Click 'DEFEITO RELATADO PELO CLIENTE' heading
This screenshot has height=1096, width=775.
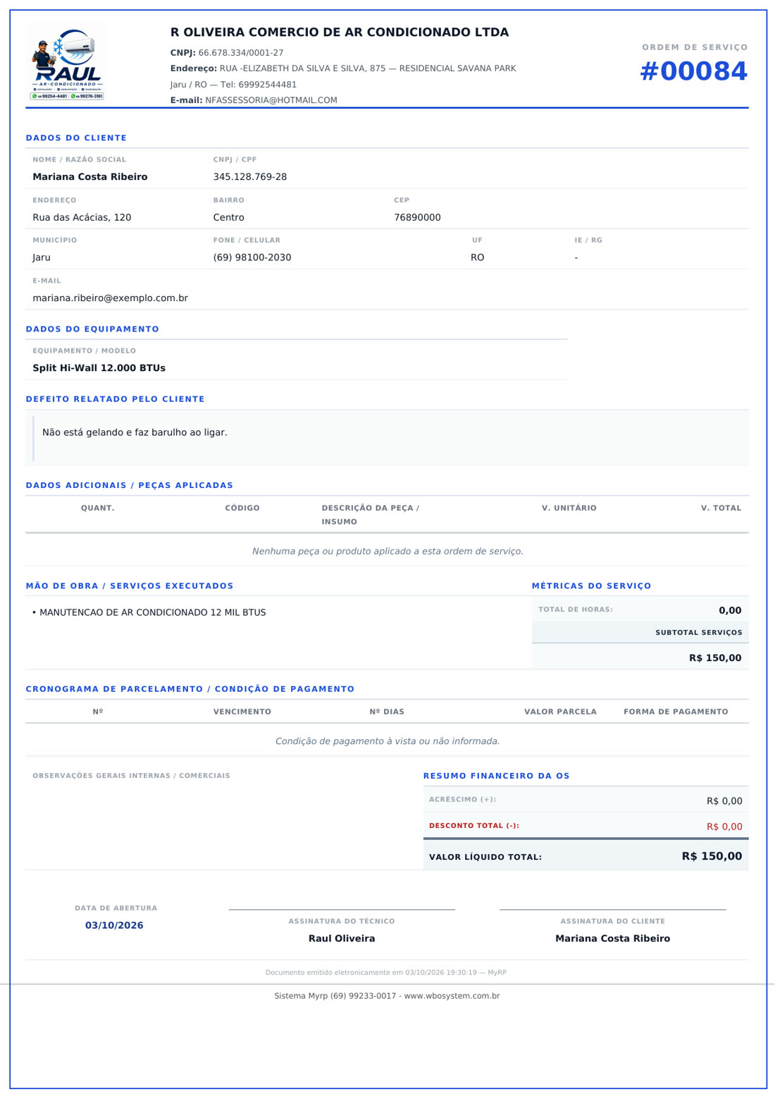tap(116, 399)
